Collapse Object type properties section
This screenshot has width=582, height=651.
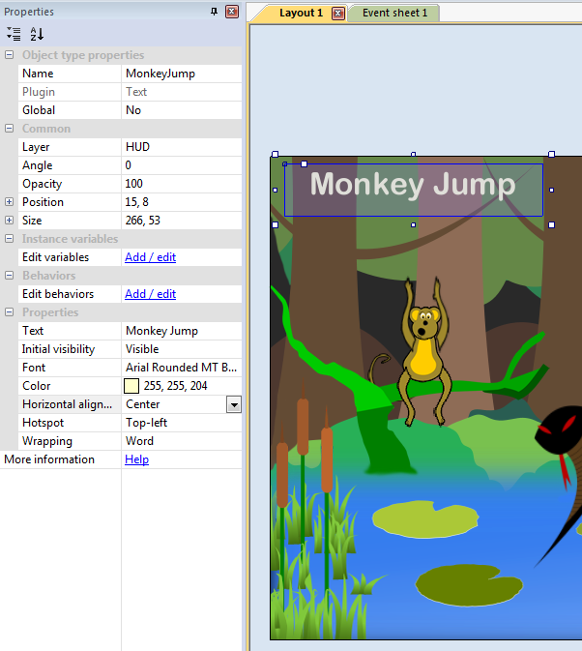coord(9,55)
